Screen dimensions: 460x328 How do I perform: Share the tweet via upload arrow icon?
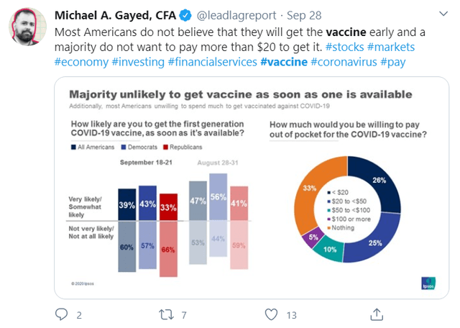[x=377, y=314]
